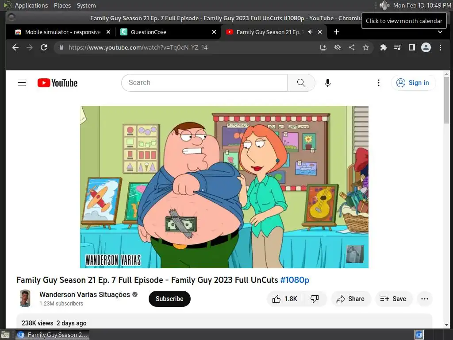Viewport: 453px width, 340px height.
Task: Open the media control icon in toolbar
Action: (x=398, y=47)
